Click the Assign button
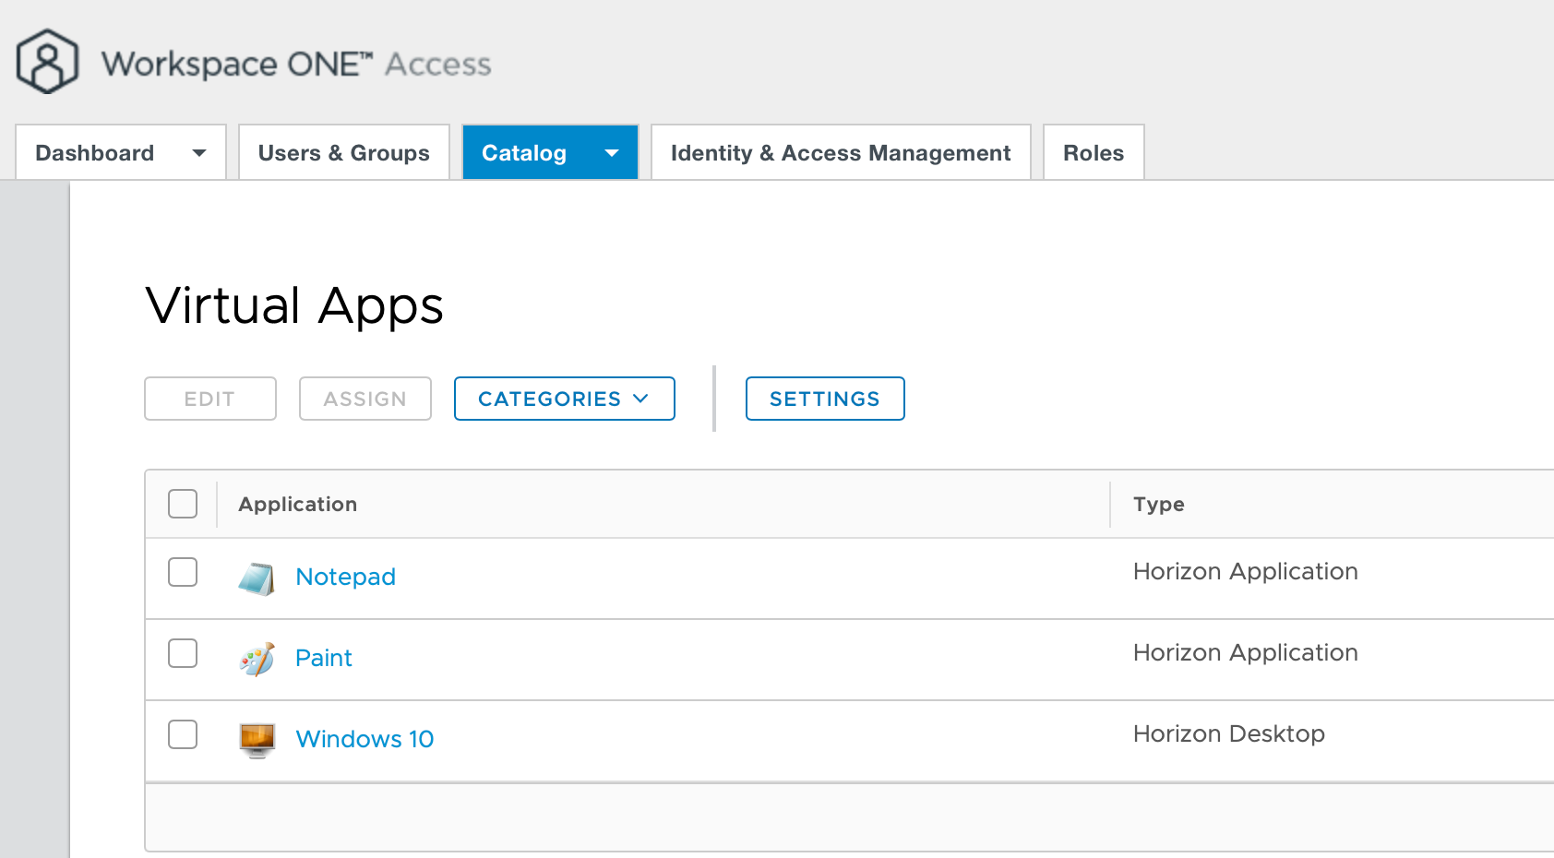This screenshot has width=1554, height=858. click(365, 399)
